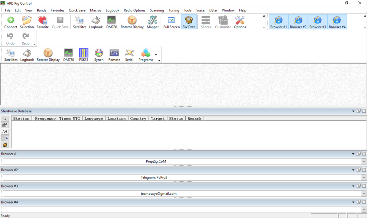Click Browser #1 address field PrepZig.CoM
Screen dimensions: 367x218
(182, 162)
